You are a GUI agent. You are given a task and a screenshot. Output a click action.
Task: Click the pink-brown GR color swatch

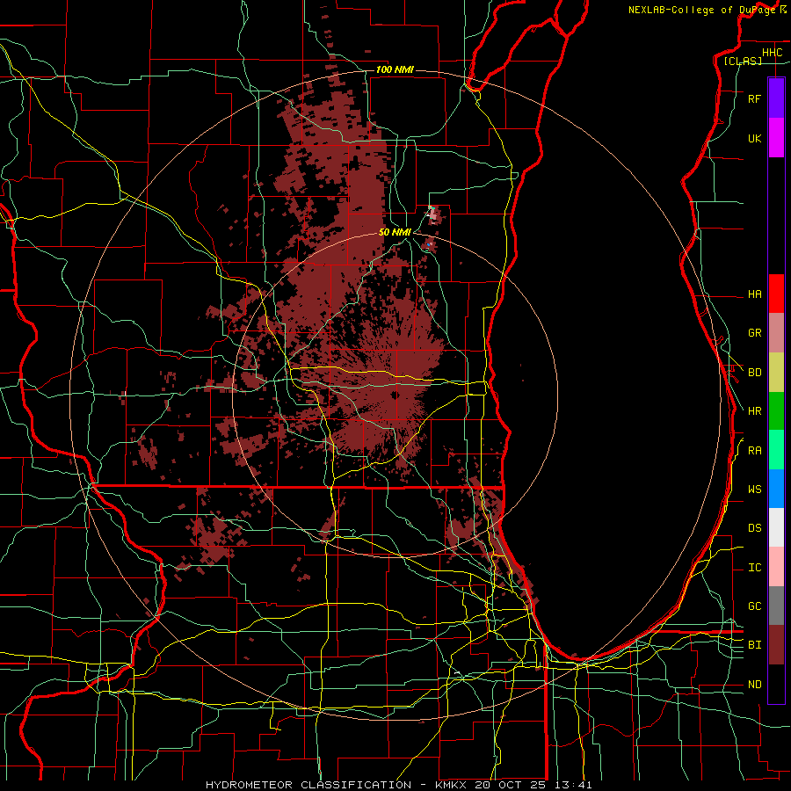pyautogui.click(x=776, y=333)
